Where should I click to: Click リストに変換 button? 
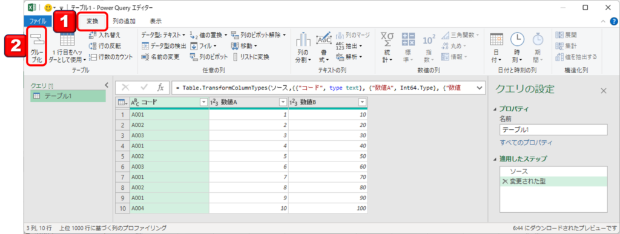251,57
